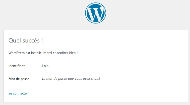This screenshot has width=190, height=105.
Task: Open the "Se connecter" login link
Action: [18, 93]
